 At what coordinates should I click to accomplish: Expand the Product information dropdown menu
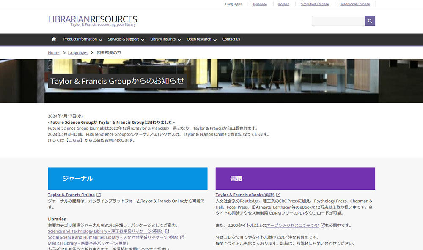point(82,39)
